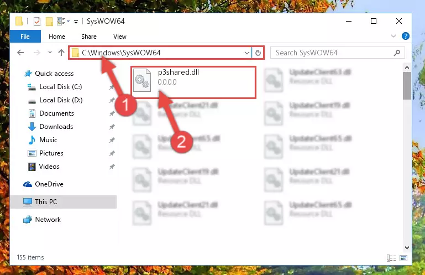Click the folder icon in title bar

pos(19,21)
